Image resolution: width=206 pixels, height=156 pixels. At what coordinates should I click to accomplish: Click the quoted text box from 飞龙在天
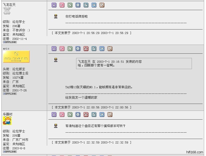(x=134, y=64)
